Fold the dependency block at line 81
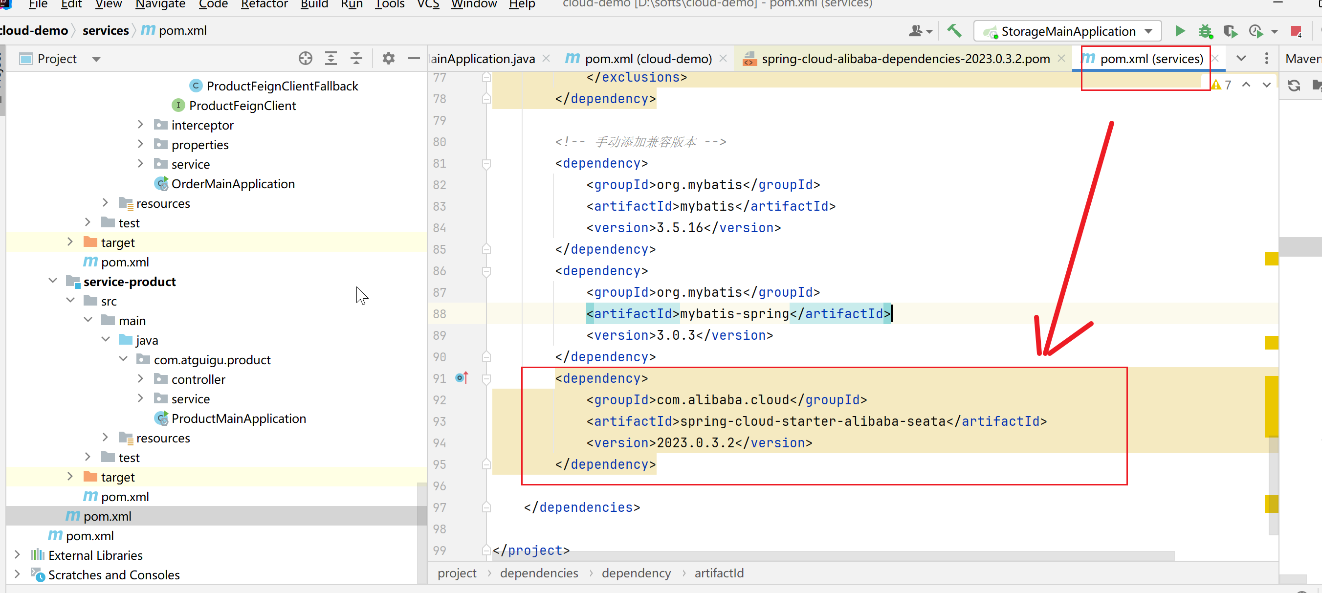This screenshot has height=593, width=1322. [x=486, y=164]
